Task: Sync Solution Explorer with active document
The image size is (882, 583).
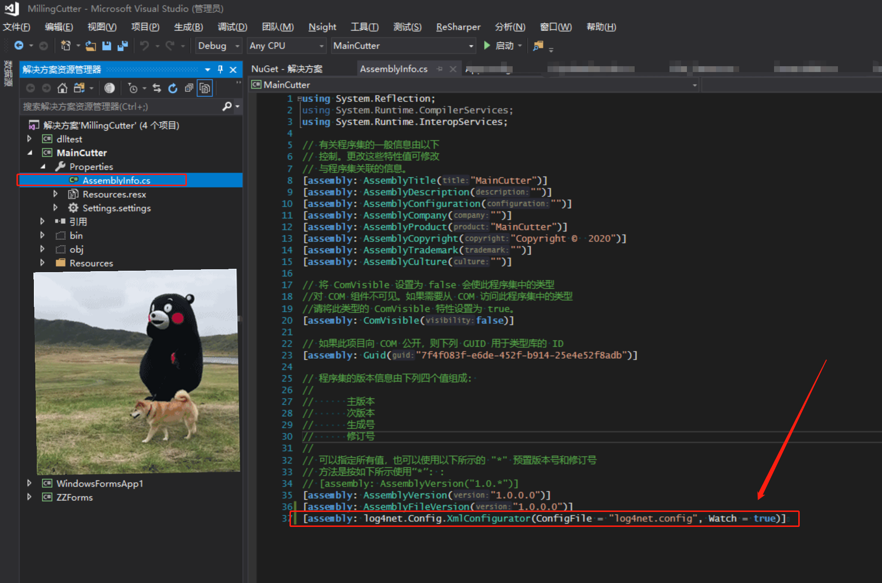Action: [156, 87]
